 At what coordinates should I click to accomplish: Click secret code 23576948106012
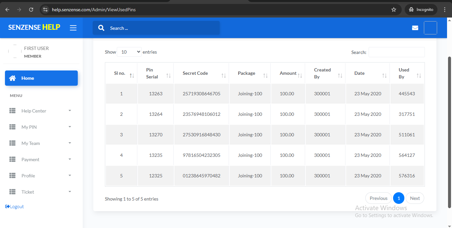(202, 114)
